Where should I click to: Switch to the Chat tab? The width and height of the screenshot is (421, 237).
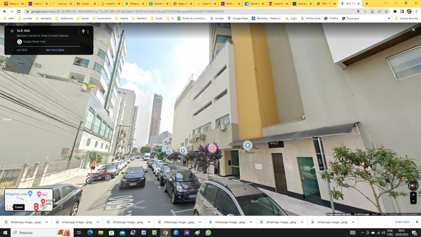pyautogui.click(x=38, y=4)
